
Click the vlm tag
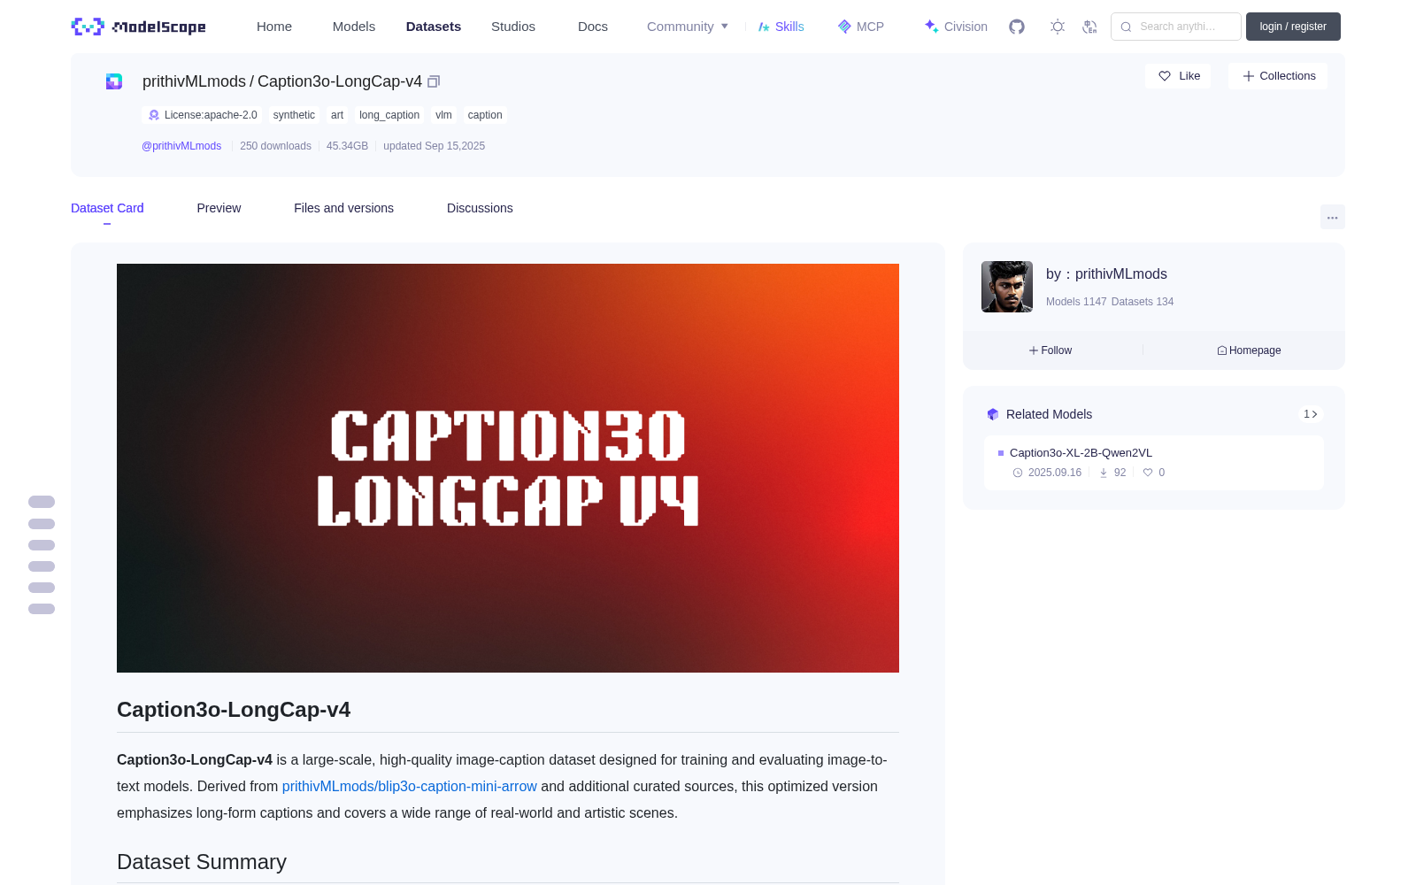(x=443, y=115)
